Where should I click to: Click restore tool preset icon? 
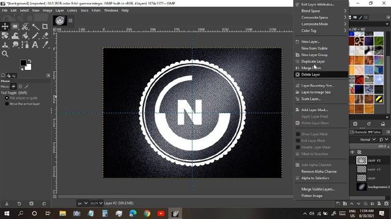[19, 204]
